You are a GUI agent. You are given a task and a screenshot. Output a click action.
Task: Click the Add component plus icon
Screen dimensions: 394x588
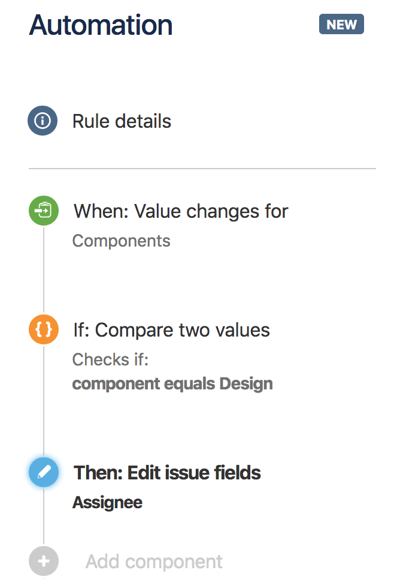click(x=43, y=560)
